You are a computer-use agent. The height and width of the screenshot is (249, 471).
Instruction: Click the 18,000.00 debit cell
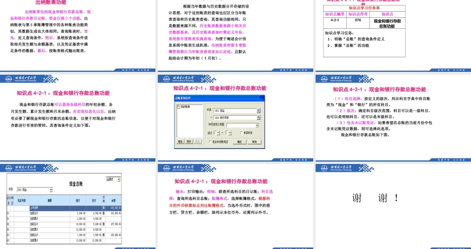78,225
